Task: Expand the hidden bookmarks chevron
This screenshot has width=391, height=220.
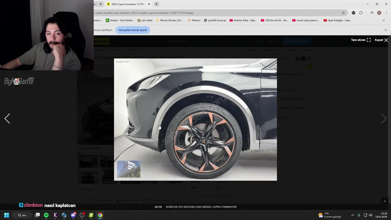Action: point(384,20)
